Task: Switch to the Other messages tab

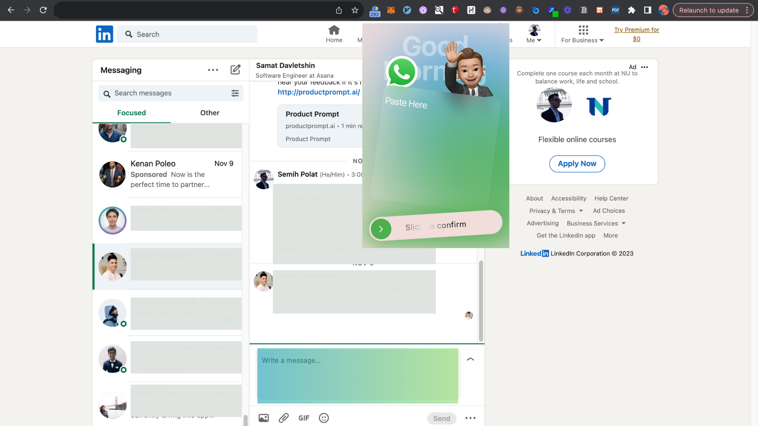Action: coord(210,113)
